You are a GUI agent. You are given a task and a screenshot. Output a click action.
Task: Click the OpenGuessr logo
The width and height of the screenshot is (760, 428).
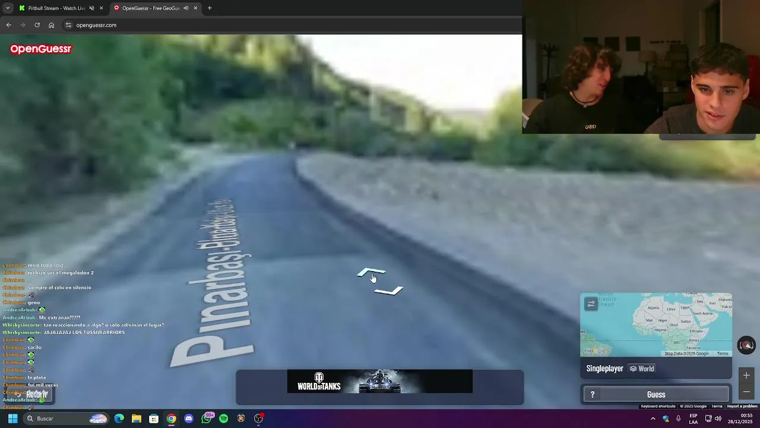40,49
